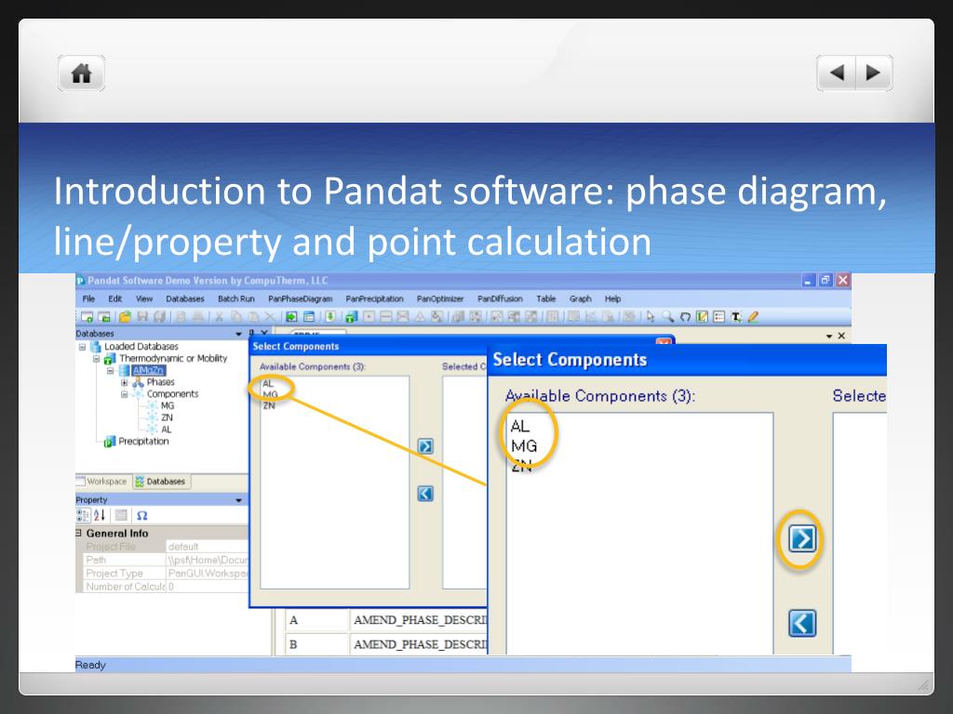
Task: Click the categorized view property icon
Action: pos(83,515)
